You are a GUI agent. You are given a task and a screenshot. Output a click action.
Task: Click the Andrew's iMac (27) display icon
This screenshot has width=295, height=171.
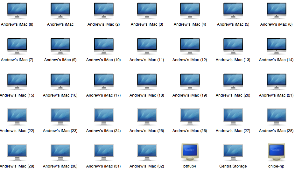(x=233, y=117)
